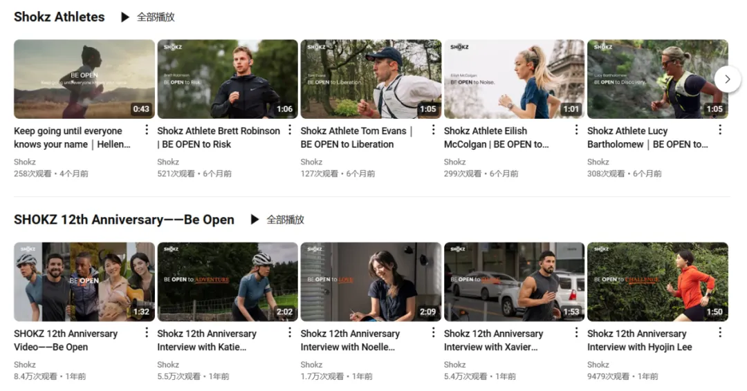
Task: Open options menu for Lucy Bartholomew video
Action: point(720,130)
